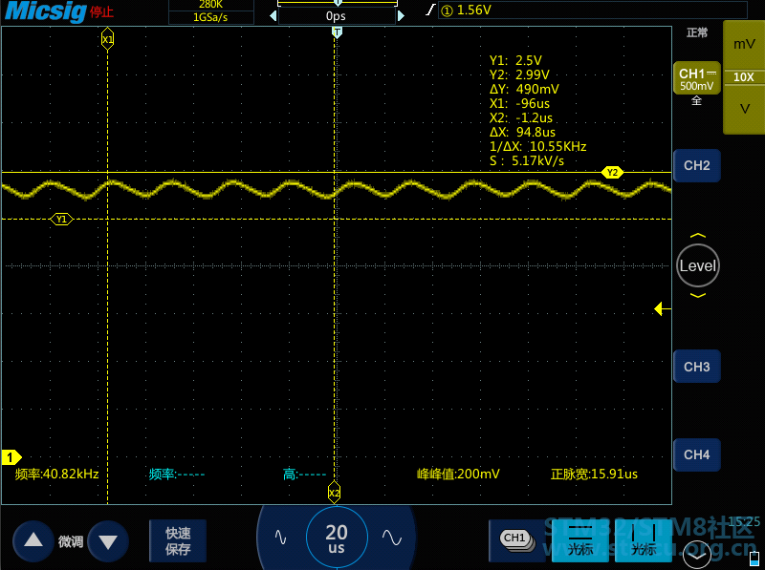Screen dimensions: 765x570
Task: Tap the 频率:40.82kHz measurement
Action: coord(57,474)
